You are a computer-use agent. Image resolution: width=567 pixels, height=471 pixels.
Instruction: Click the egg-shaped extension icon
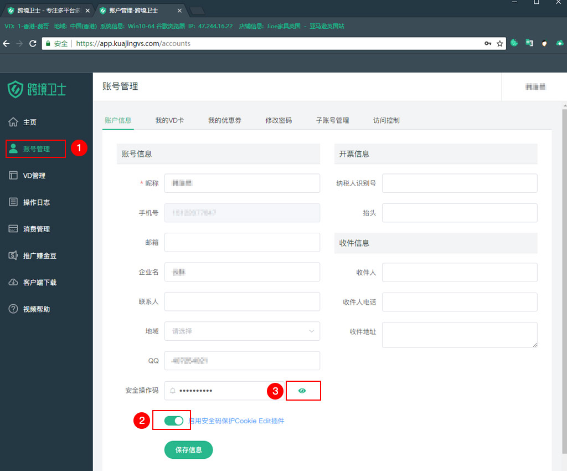click(x=544, y=43)
